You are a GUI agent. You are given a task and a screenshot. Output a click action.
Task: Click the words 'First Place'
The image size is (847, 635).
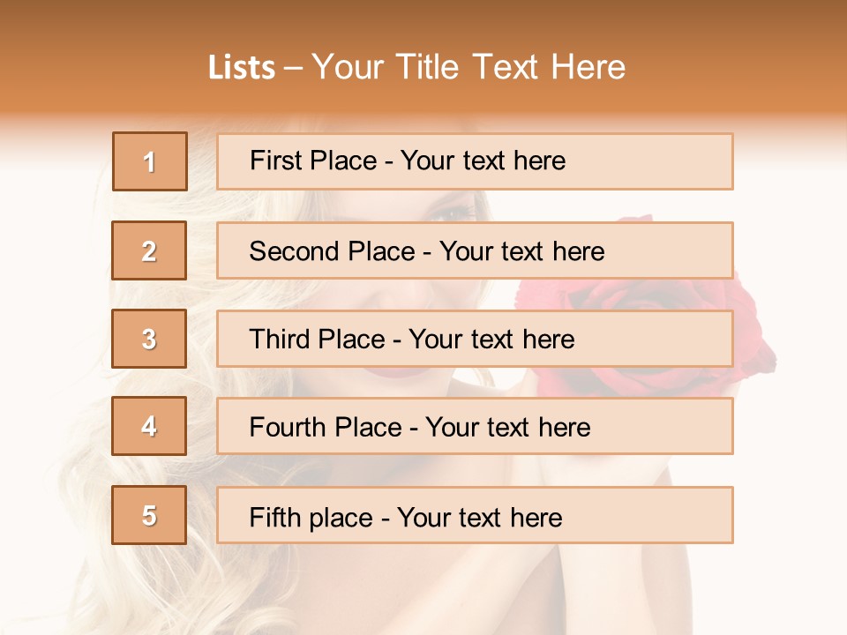point(313,161)
